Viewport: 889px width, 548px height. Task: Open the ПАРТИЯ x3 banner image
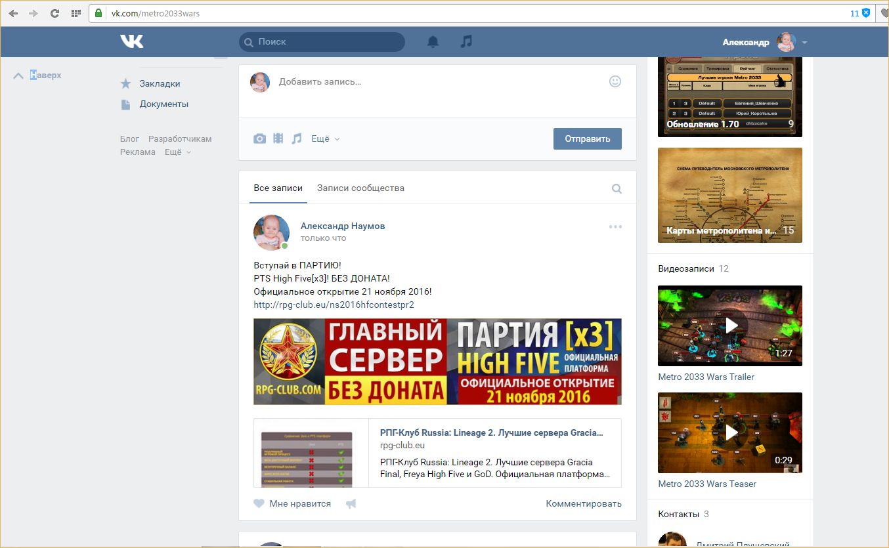(x=437, y=362)
